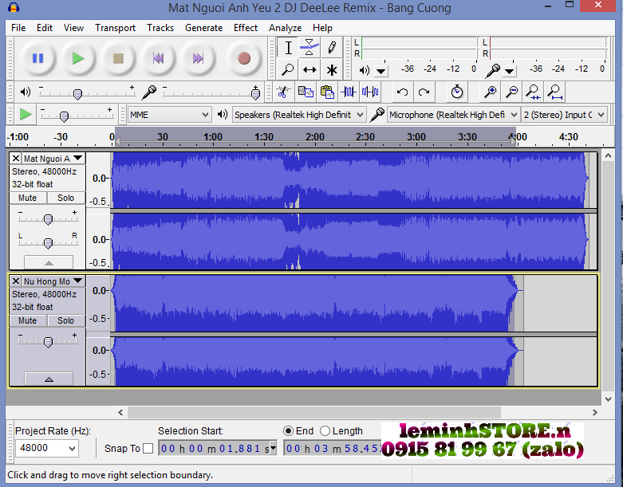Open the Effect menu

[x=246, y=28]
